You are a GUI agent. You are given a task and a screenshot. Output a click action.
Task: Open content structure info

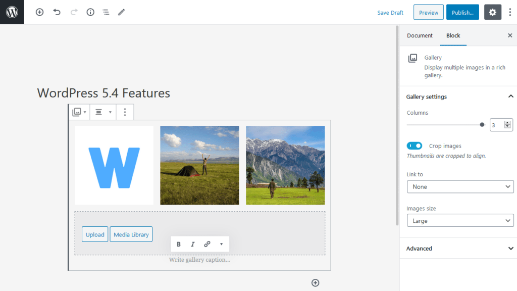coord(90,12)
